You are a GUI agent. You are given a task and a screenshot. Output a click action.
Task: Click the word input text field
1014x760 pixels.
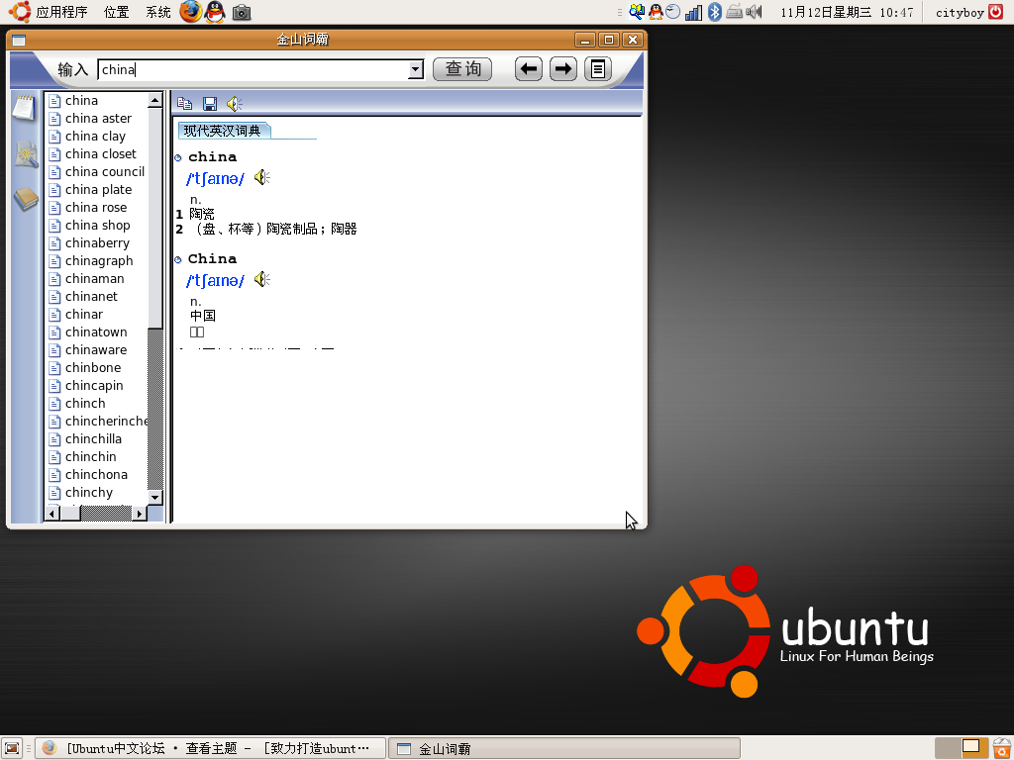pos(253,70)
